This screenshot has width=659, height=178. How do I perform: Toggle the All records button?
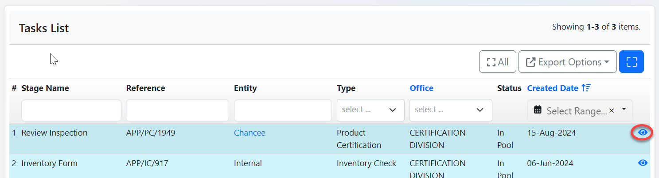pyautogui.click(x=497, y=62)
